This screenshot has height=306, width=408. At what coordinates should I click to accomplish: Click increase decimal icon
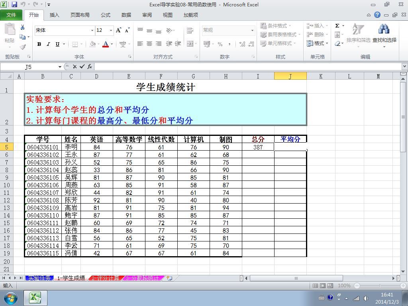tap(242, 44)
